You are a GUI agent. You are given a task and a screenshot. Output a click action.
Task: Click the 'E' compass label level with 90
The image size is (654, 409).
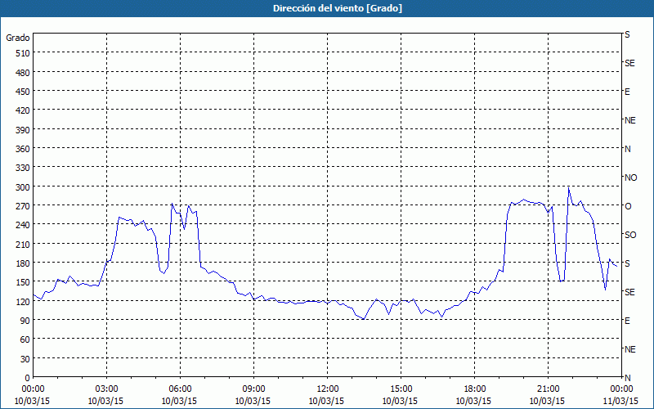pyautogui.click(x=627, y=321)
